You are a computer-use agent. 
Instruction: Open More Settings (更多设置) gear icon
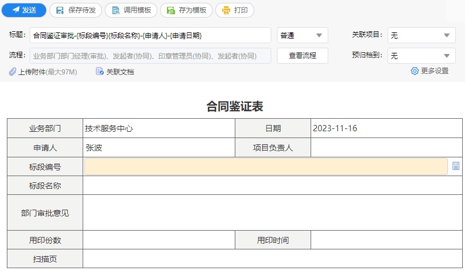click(415, 71)
